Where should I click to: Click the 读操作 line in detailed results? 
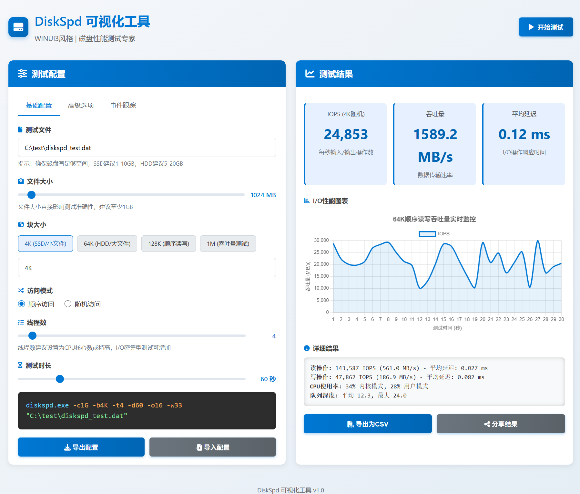coord(399,368)
